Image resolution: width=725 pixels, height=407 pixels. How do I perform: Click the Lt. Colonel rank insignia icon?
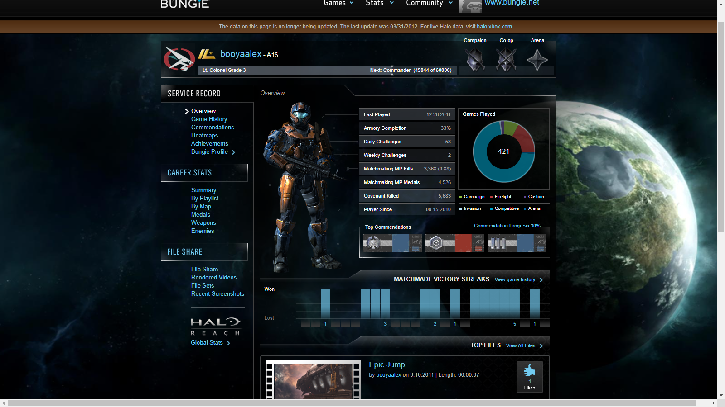click(207, 54)
